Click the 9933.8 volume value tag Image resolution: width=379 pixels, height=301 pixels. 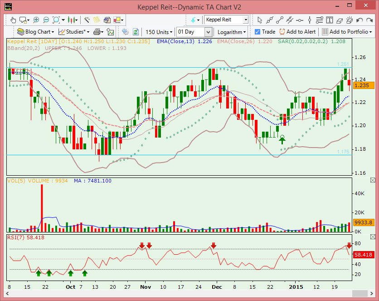click(x=364, y=222)
